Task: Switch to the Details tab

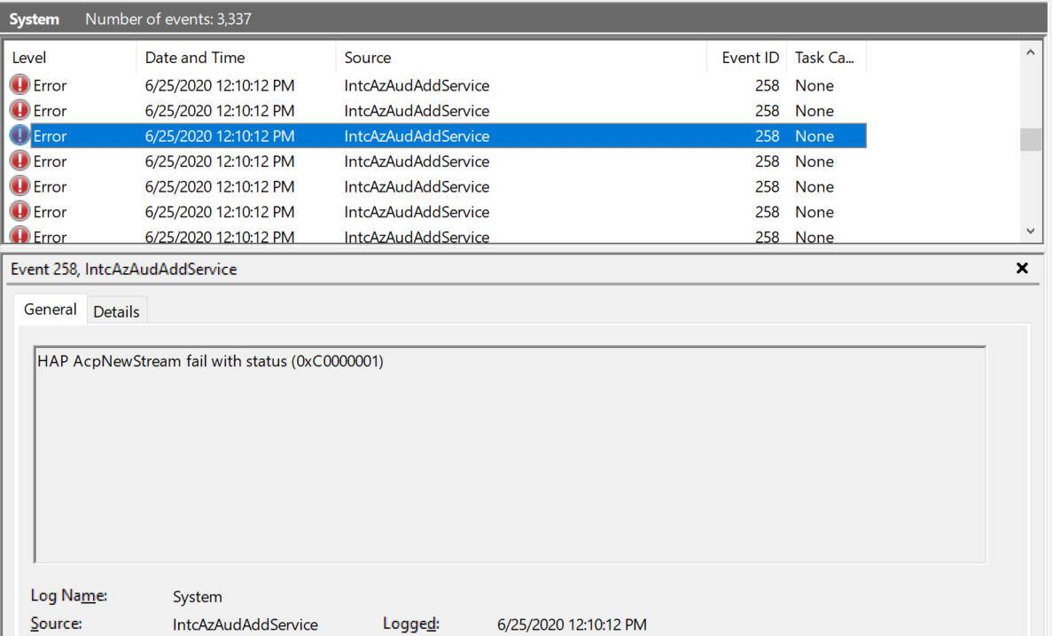Action: click(x=116, y=311)
